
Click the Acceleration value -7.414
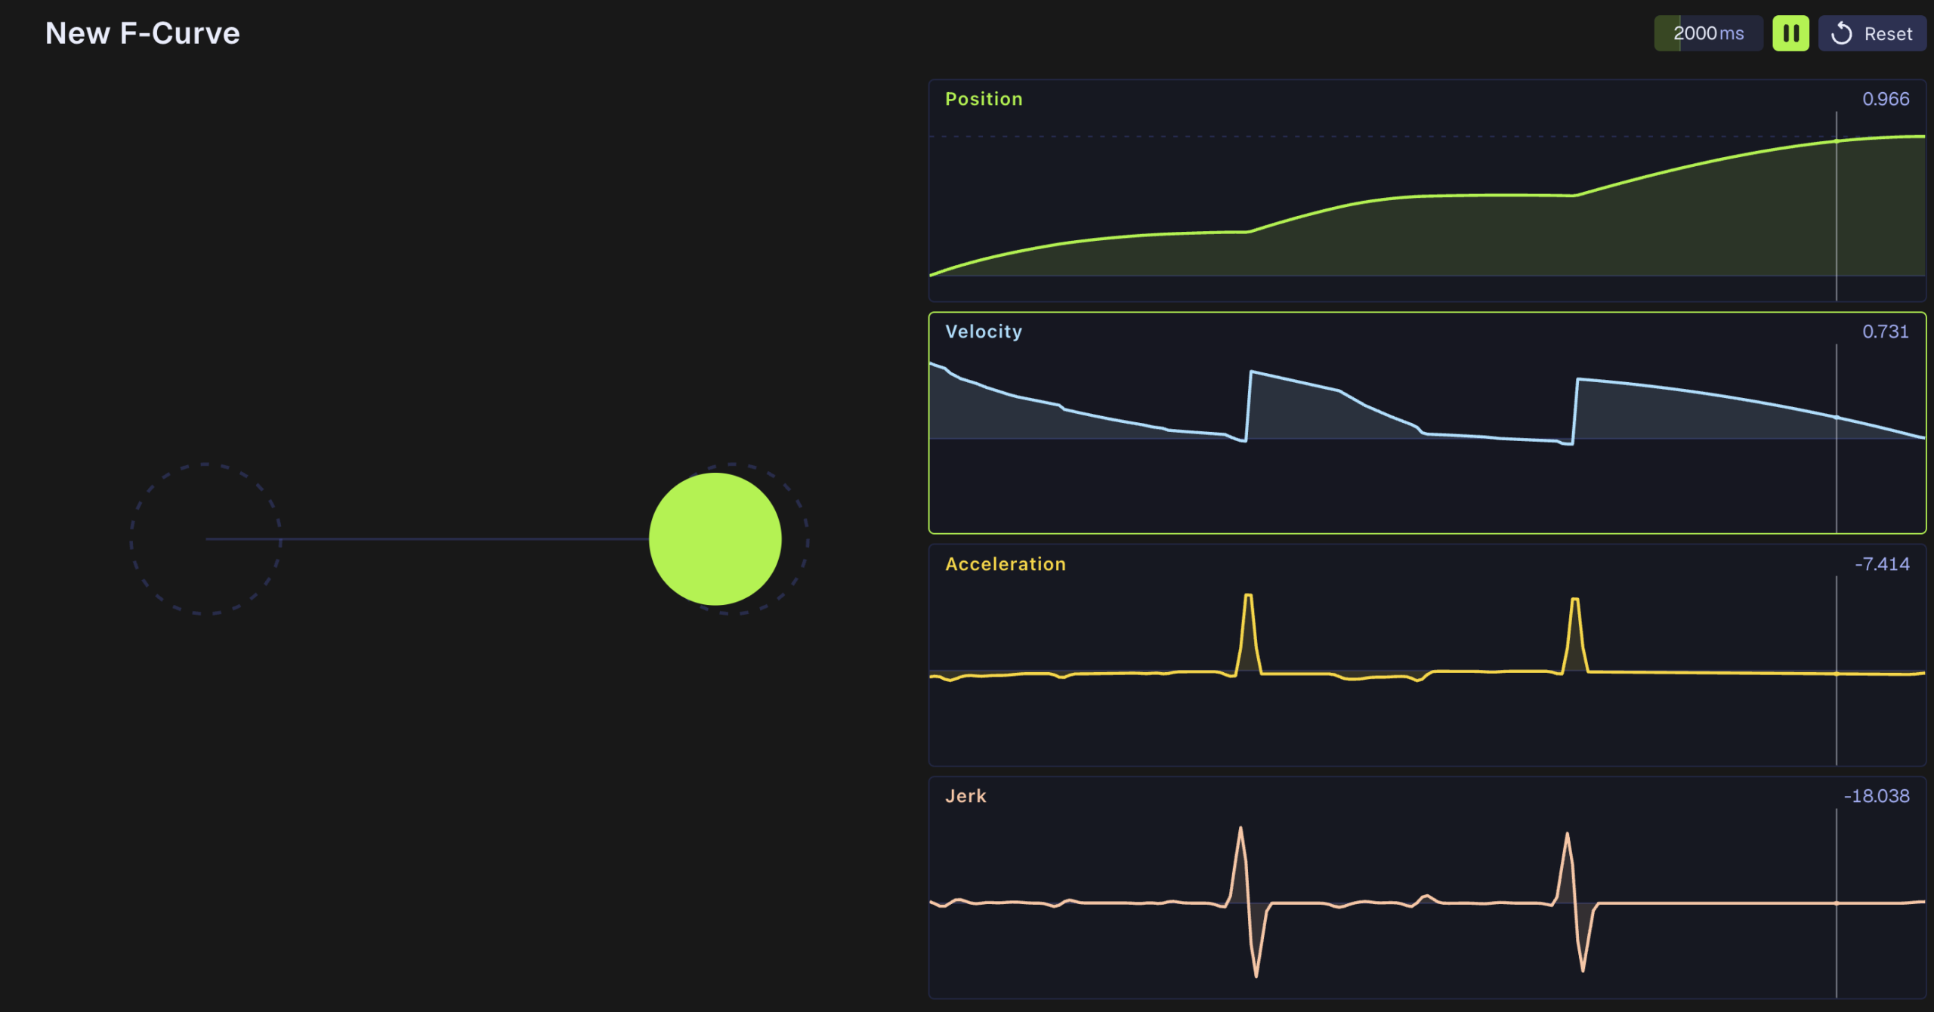[x=1882, y=564]
